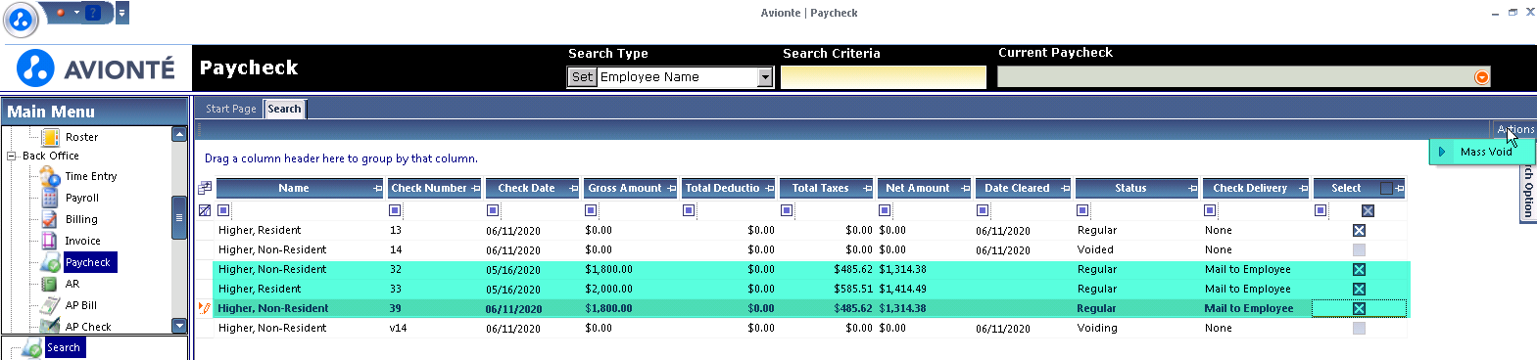Toggle the select-all checkbox in Select header
The width and height of the screenshot is (1537, 360).
point(1386,188)
